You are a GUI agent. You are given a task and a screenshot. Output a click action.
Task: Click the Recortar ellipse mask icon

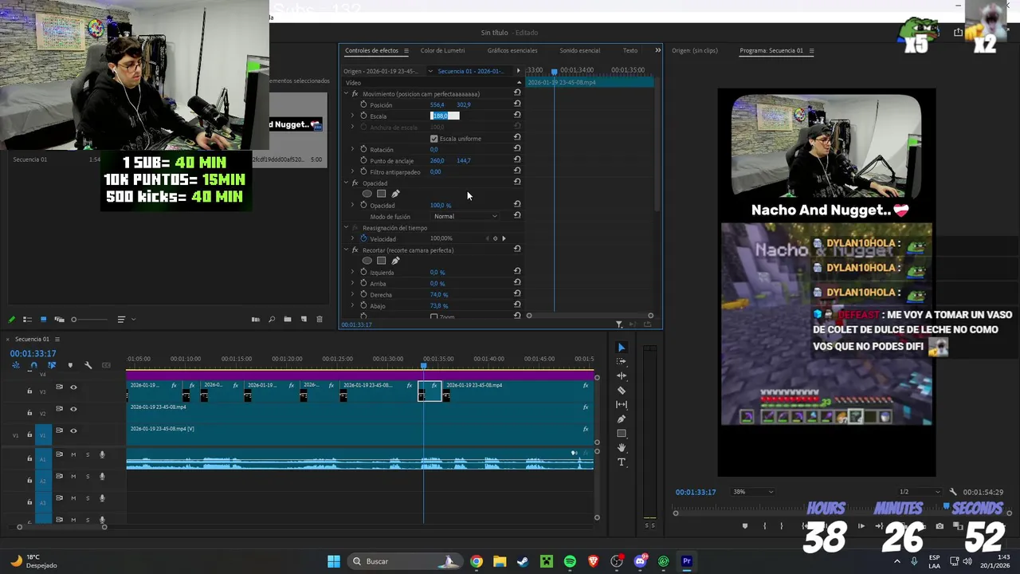tap(367, 261)
